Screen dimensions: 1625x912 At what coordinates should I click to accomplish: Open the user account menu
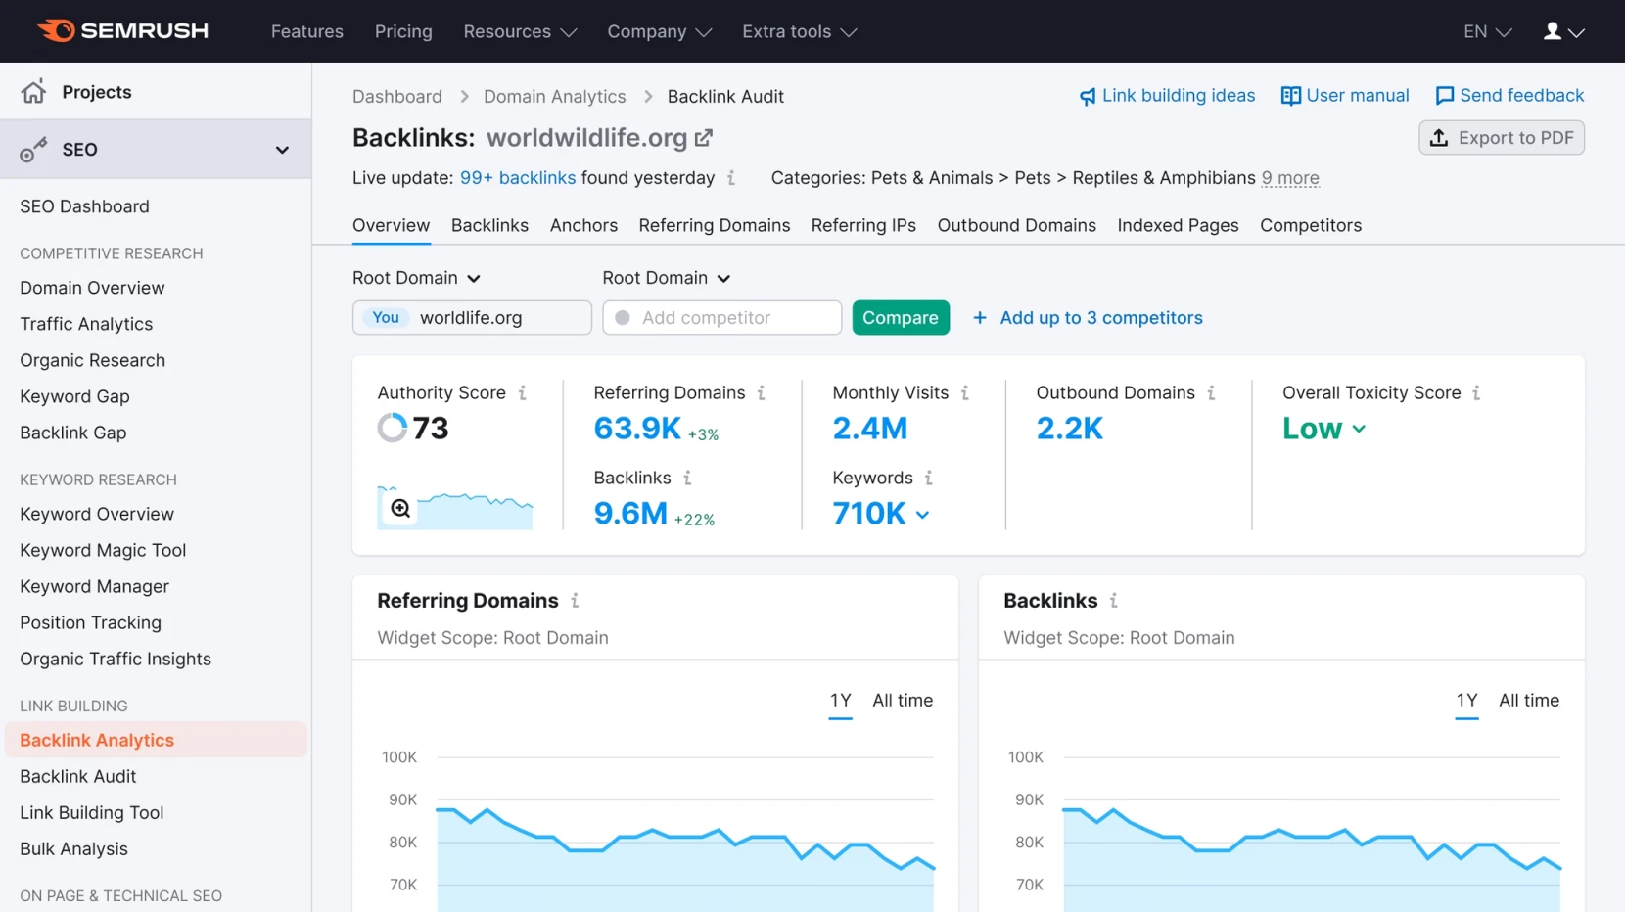point(1561,30)
